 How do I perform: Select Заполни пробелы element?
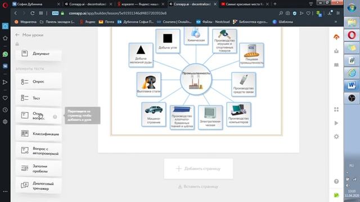coord(38,168)
